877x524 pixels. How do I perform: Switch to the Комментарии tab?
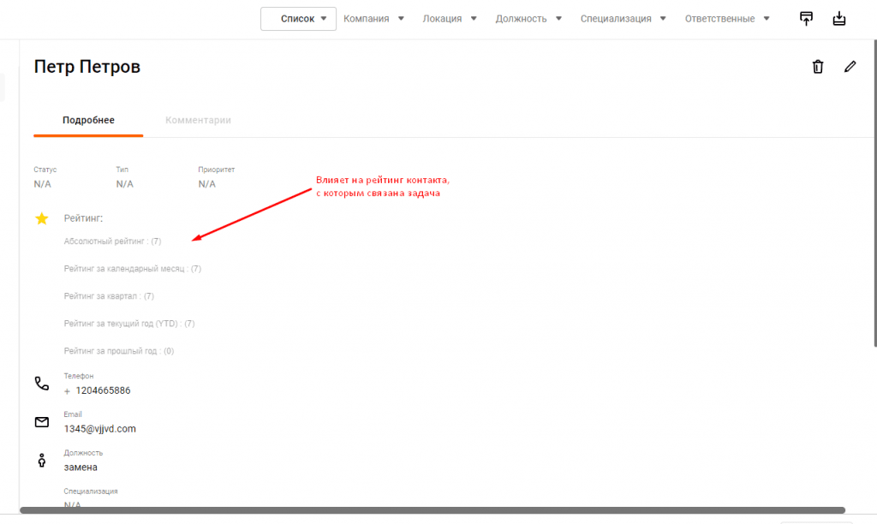[198, 121]
